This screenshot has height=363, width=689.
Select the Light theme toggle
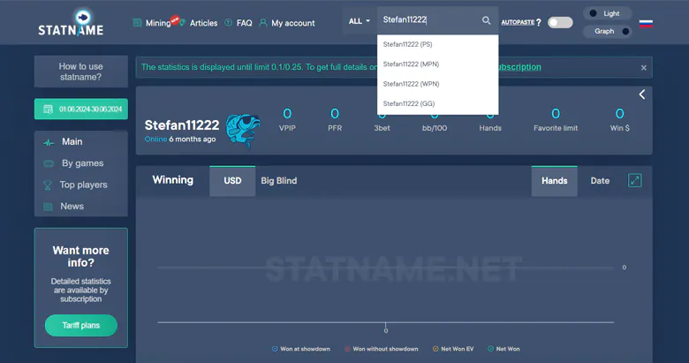point(607,13)
